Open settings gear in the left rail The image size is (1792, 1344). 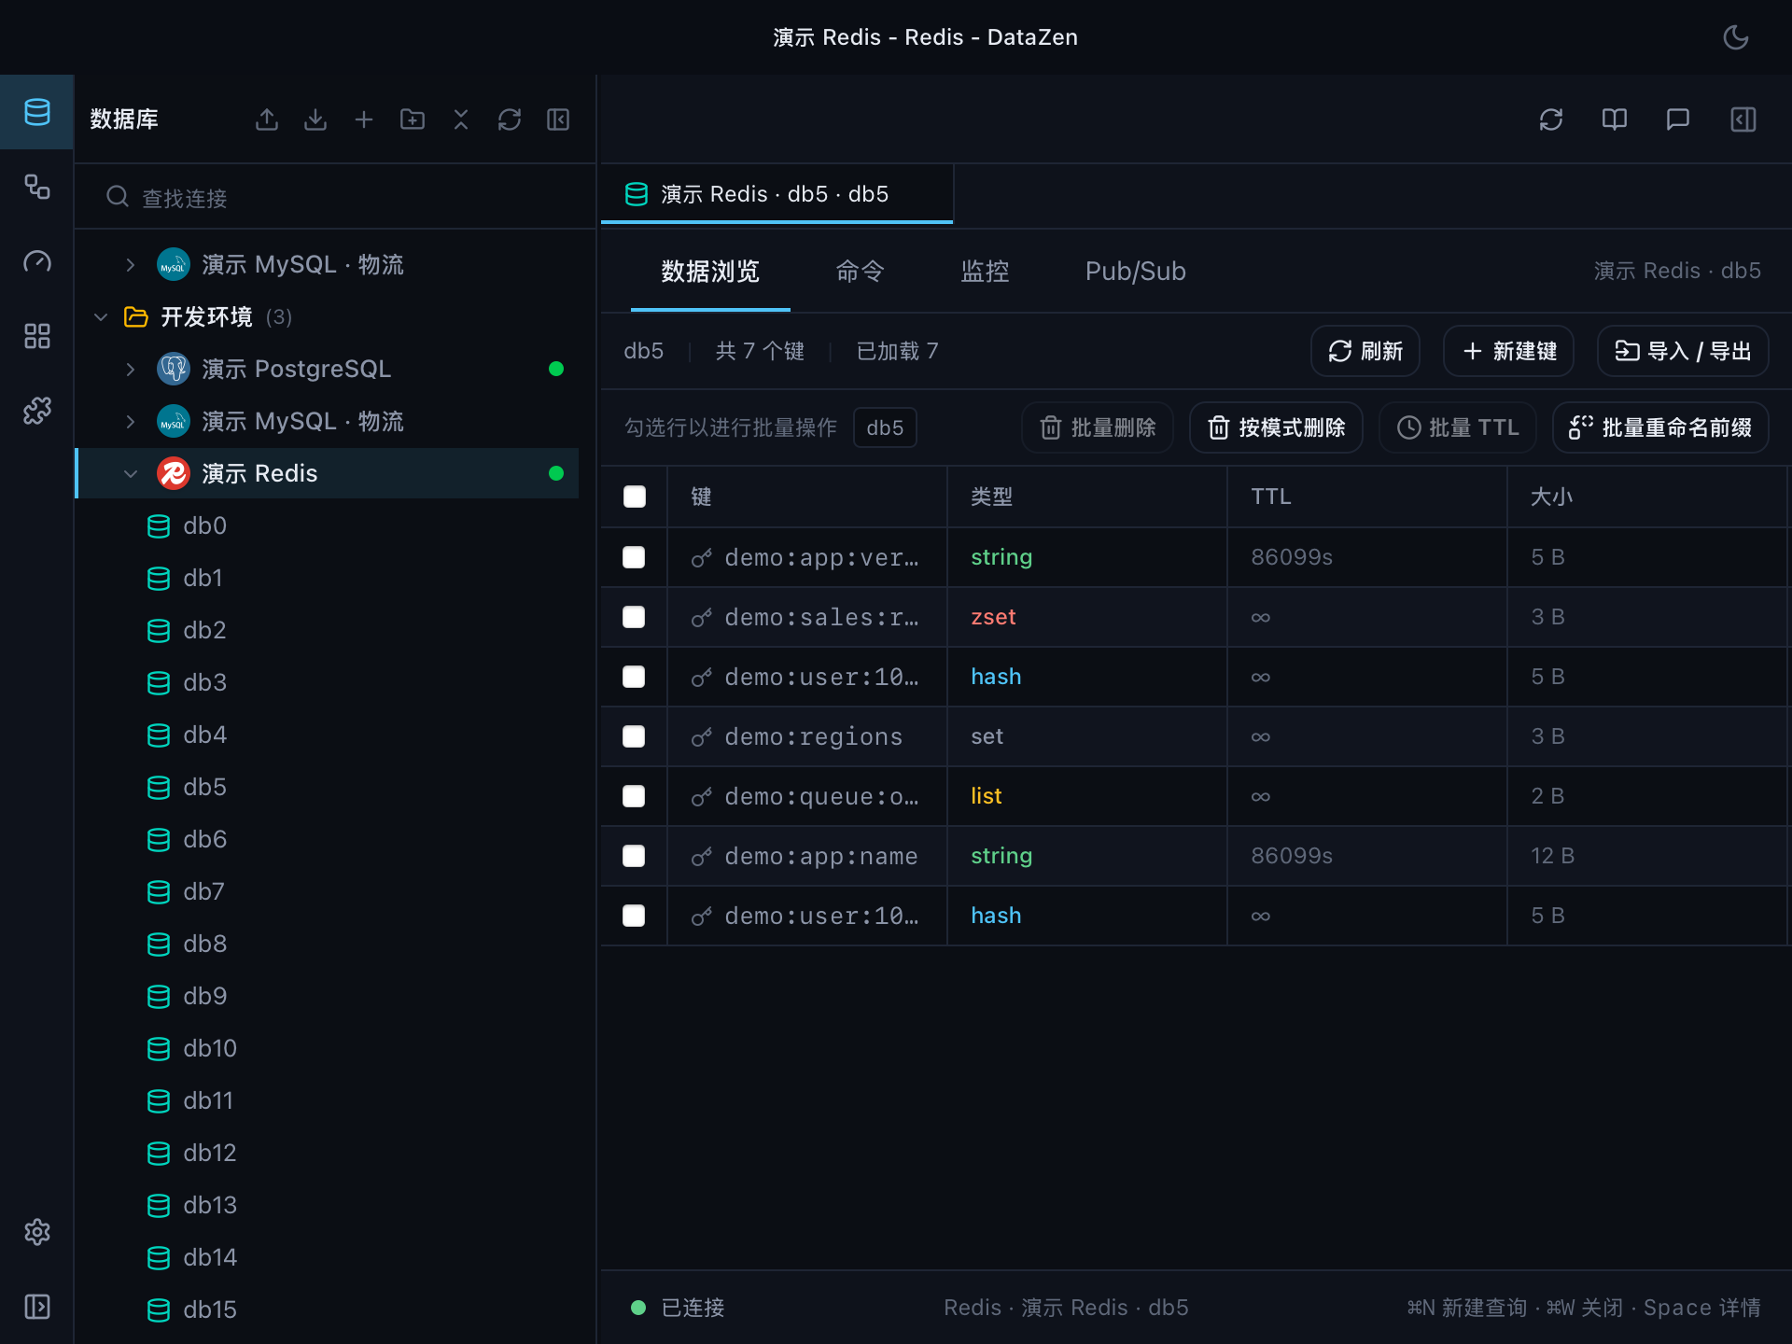pos(37,1232)
